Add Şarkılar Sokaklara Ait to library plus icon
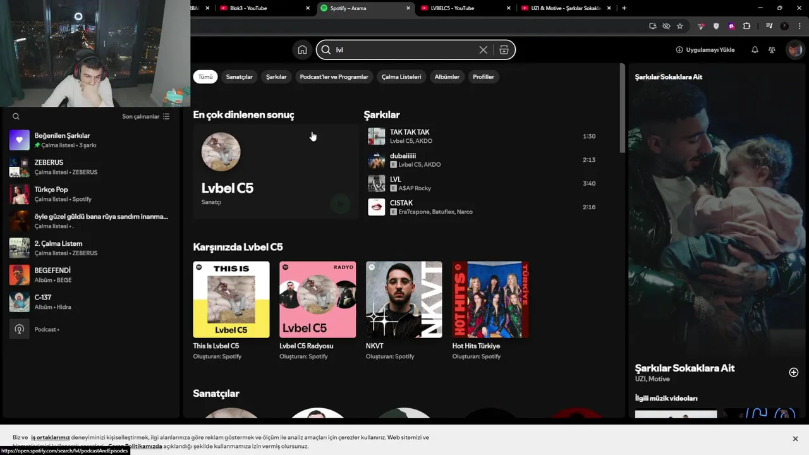This screenshot has height=455, width=809. [794, 372]
